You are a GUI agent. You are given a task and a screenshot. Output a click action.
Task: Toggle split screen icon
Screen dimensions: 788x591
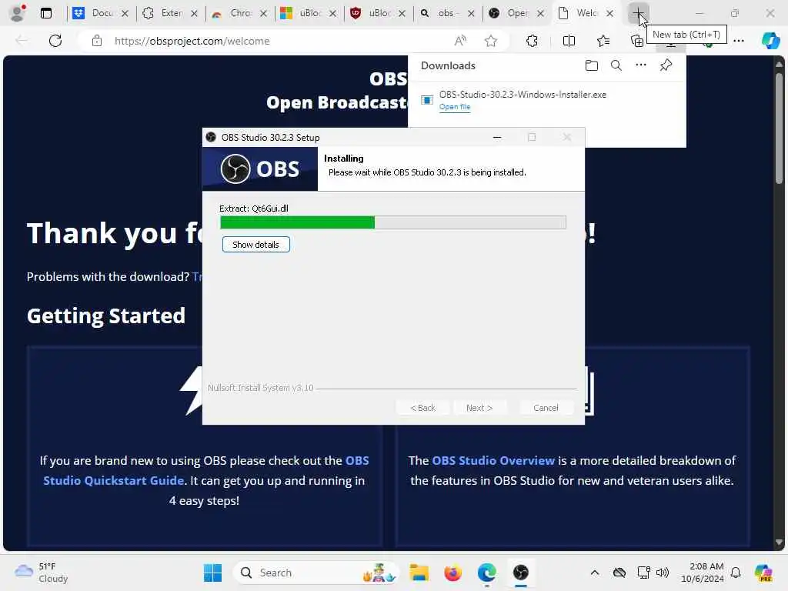click(569, 41)
